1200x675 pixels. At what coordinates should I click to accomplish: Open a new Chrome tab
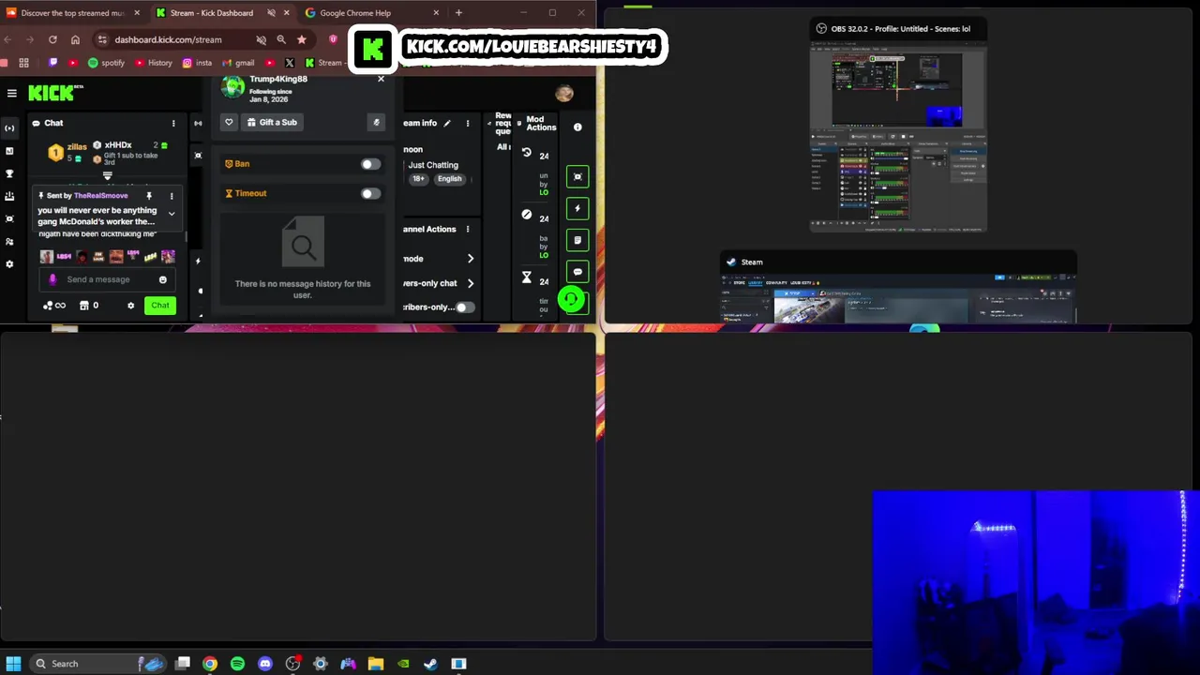pos(458,13)
